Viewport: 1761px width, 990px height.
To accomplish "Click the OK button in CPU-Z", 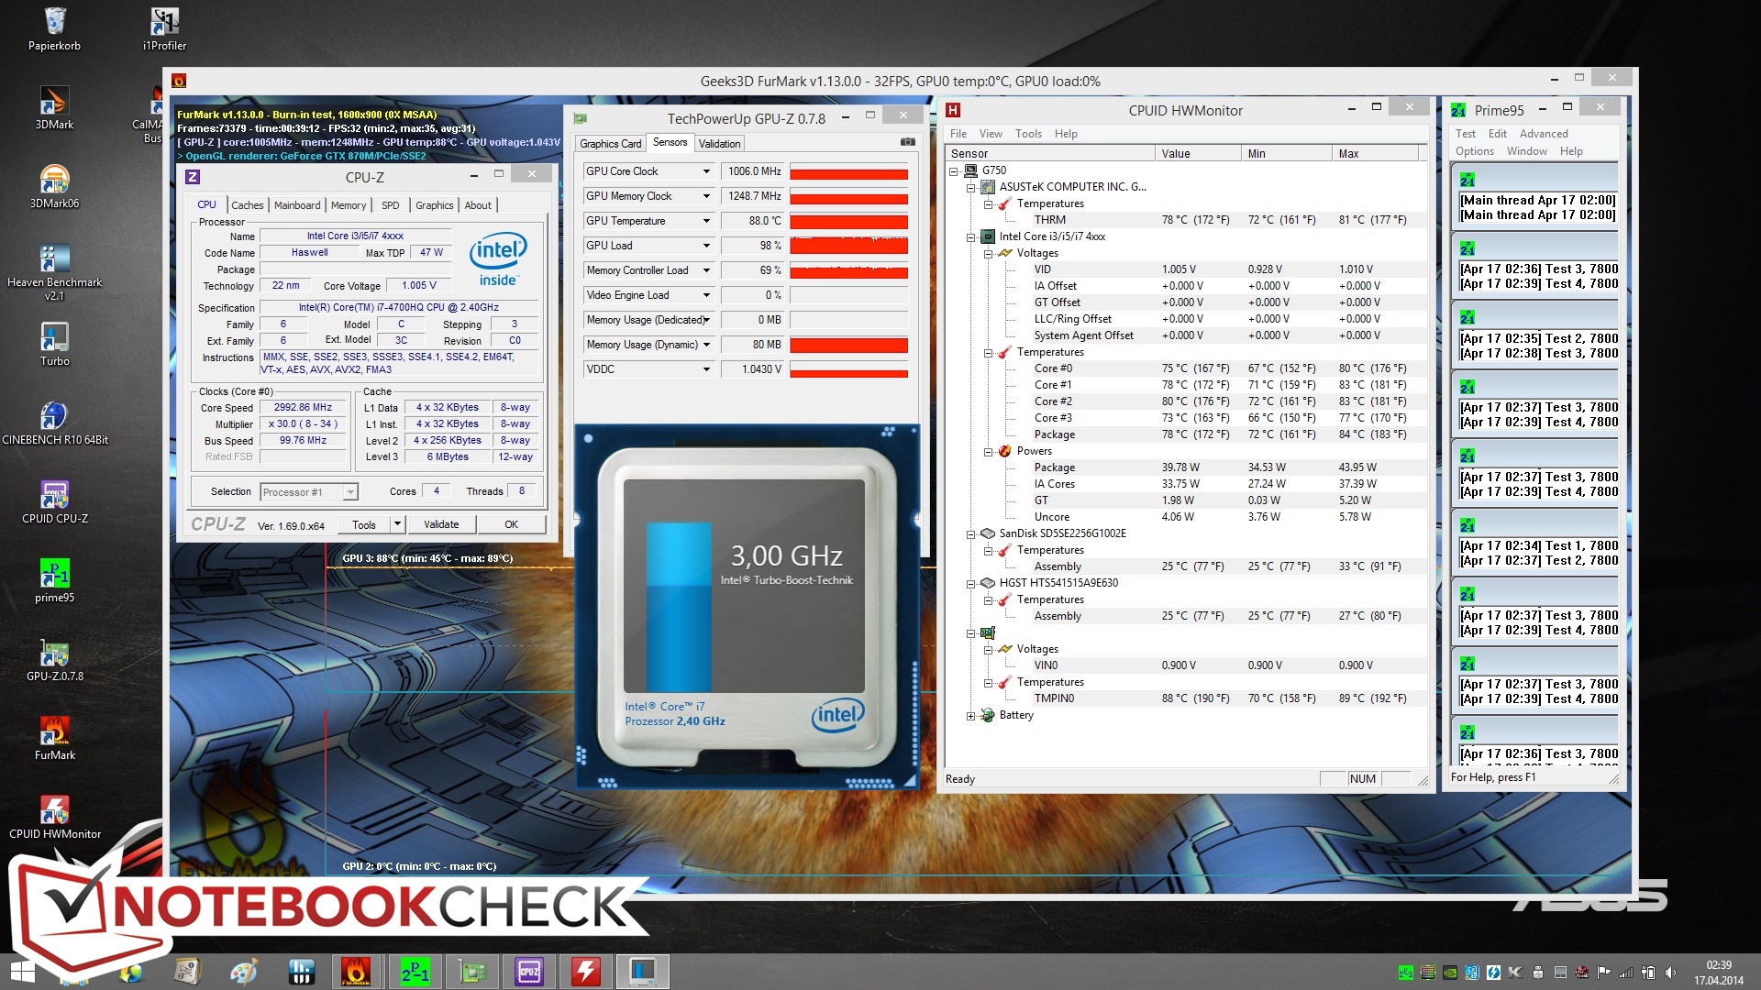I will coord(511,524).
